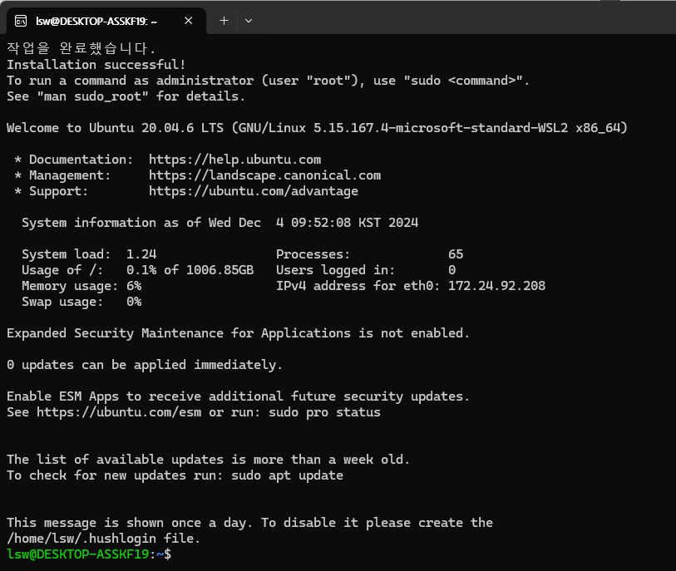Viewport: 676px width, 571px height.
Task: Click the 'sudo apt update' command text
Action: tap(287, 475)
